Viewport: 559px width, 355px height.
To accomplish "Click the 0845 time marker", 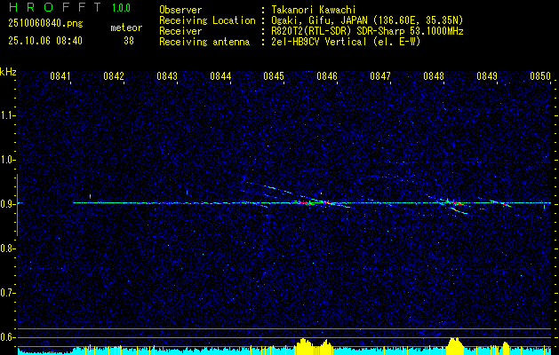I will (x=274, y=75).
